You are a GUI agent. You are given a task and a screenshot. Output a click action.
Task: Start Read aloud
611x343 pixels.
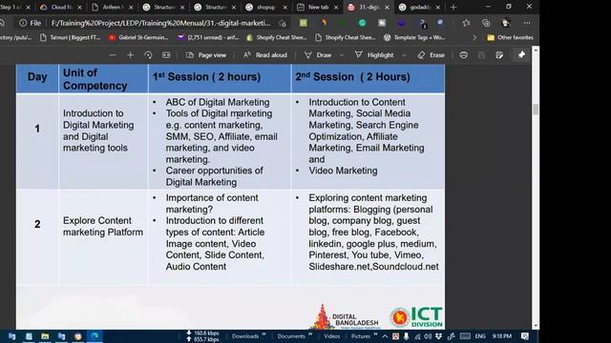tap(265, 55)
